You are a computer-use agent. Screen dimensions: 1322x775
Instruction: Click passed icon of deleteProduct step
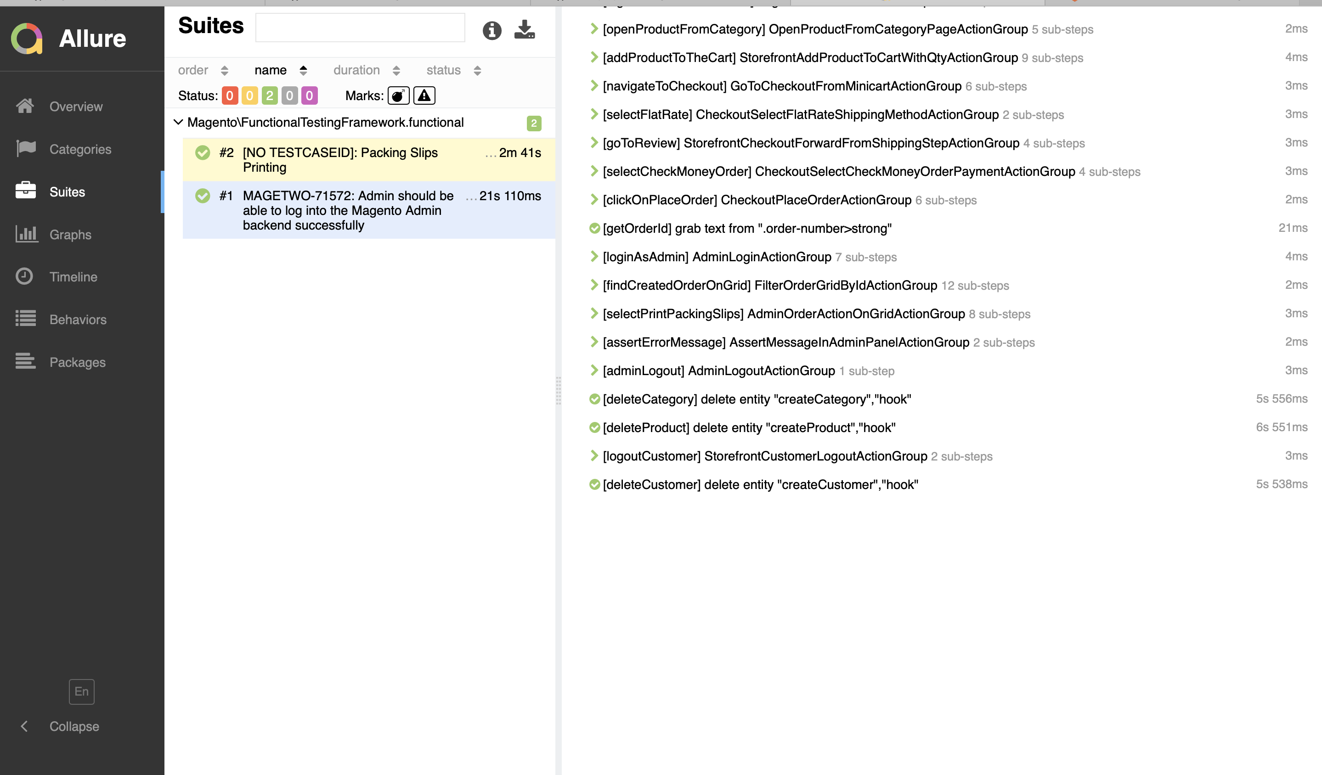[594, 427]
